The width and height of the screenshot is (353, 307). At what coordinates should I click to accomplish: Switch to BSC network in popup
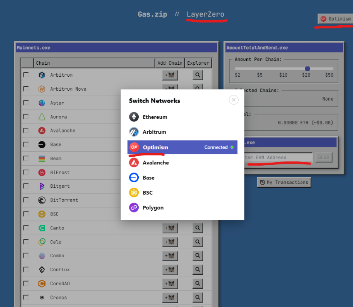point(182,193)
